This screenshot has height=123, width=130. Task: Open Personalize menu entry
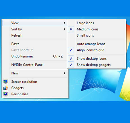[20, 94]
